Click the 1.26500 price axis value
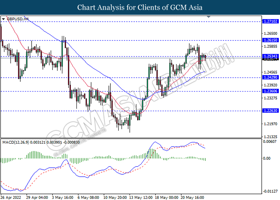The height and width of the screenshot is (200, 280). click(x=270, y=33)
